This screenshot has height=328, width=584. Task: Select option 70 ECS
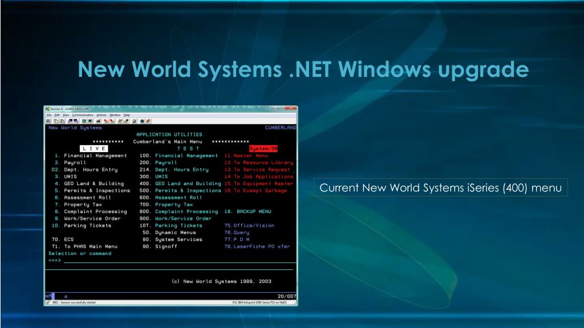pyautogui.click(x=63, y=240)
